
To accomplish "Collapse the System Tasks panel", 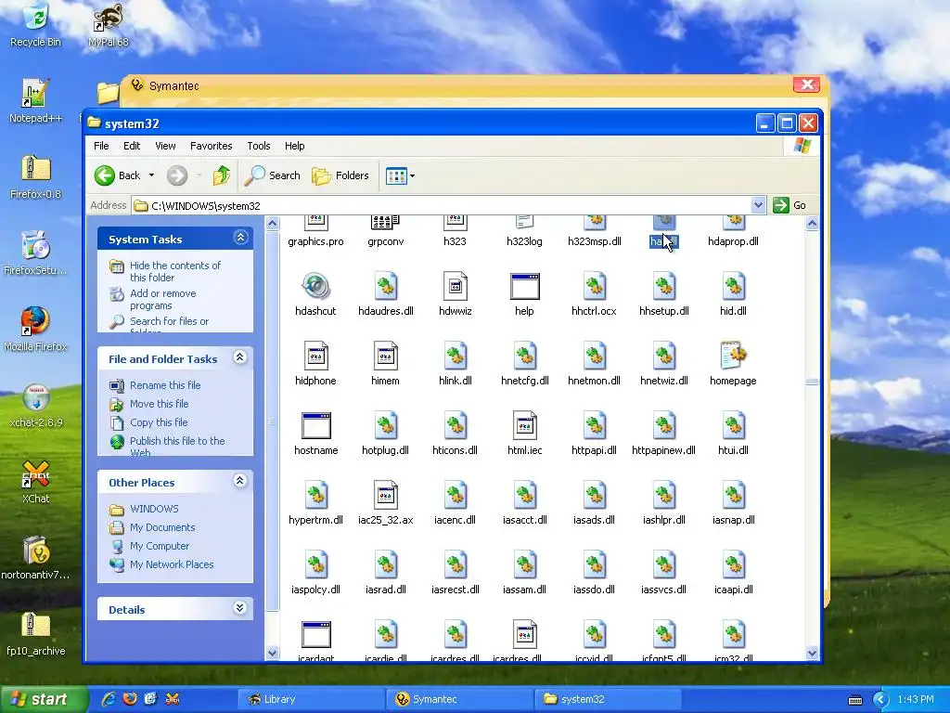I will [x=240, y=238].
